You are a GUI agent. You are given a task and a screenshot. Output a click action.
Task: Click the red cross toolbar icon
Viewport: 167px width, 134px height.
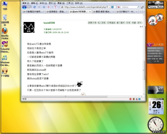coord(49,7)
